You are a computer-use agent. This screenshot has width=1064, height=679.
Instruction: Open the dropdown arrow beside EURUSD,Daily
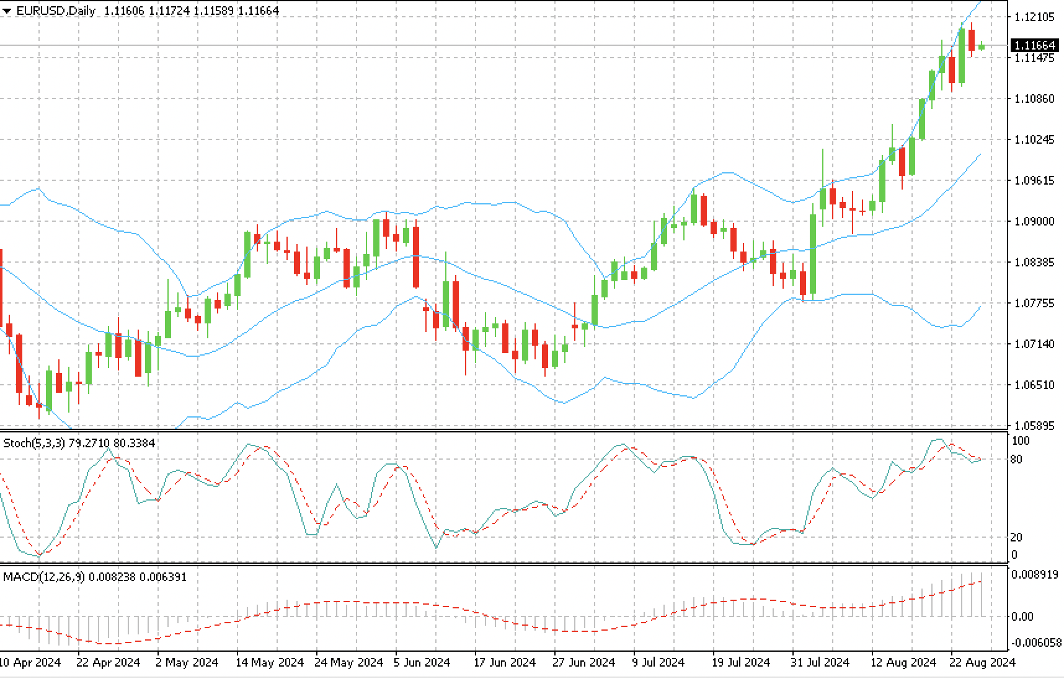click(x=7, y=11)
